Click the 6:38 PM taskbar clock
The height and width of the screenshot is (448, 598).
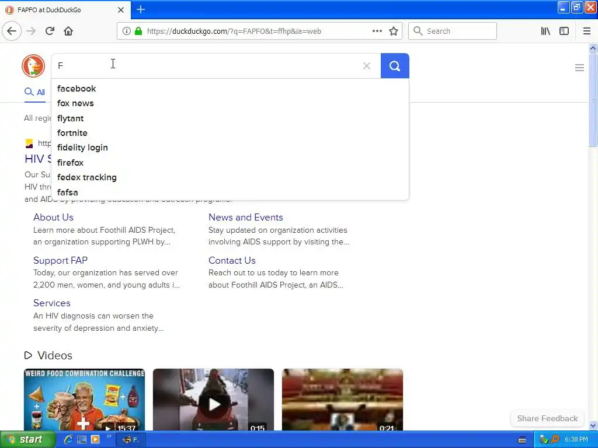pyautogui.click(x=576, y=440)
